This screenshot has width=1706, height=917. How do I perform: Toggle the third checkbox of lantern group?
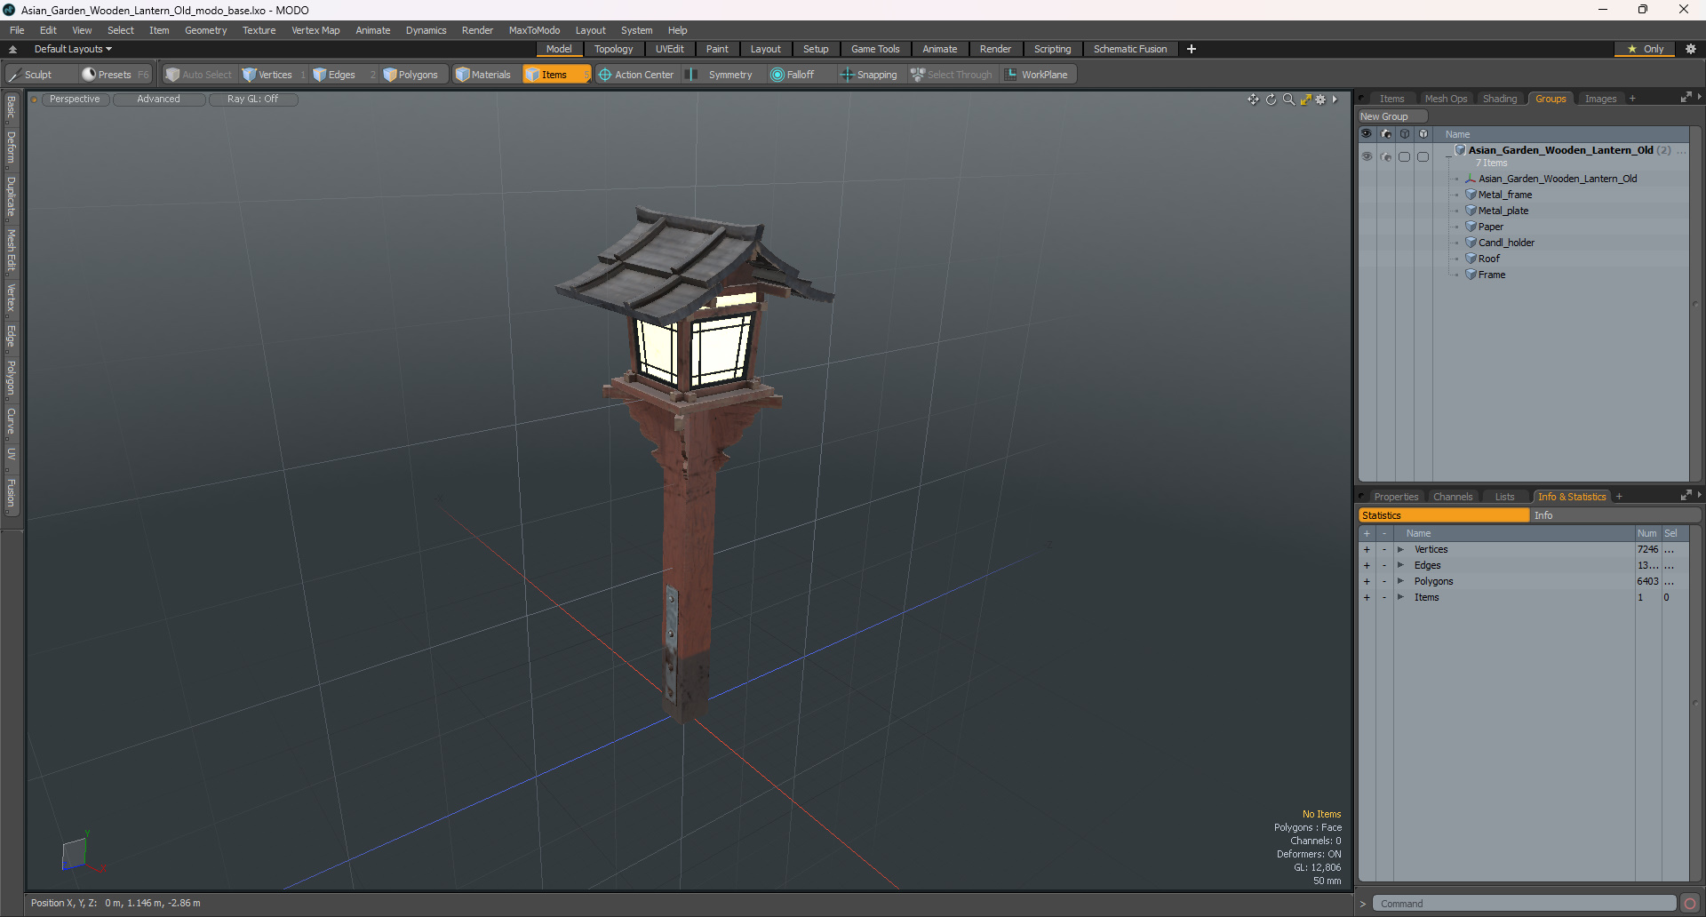point(1404,156)
